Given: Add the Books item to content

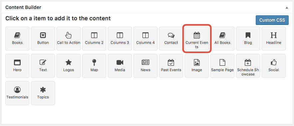Looking at the screenshot, I should [x=17, y=39].
